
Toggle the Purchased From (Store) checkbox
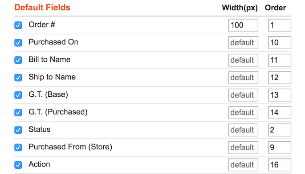(x=18, y=147)
